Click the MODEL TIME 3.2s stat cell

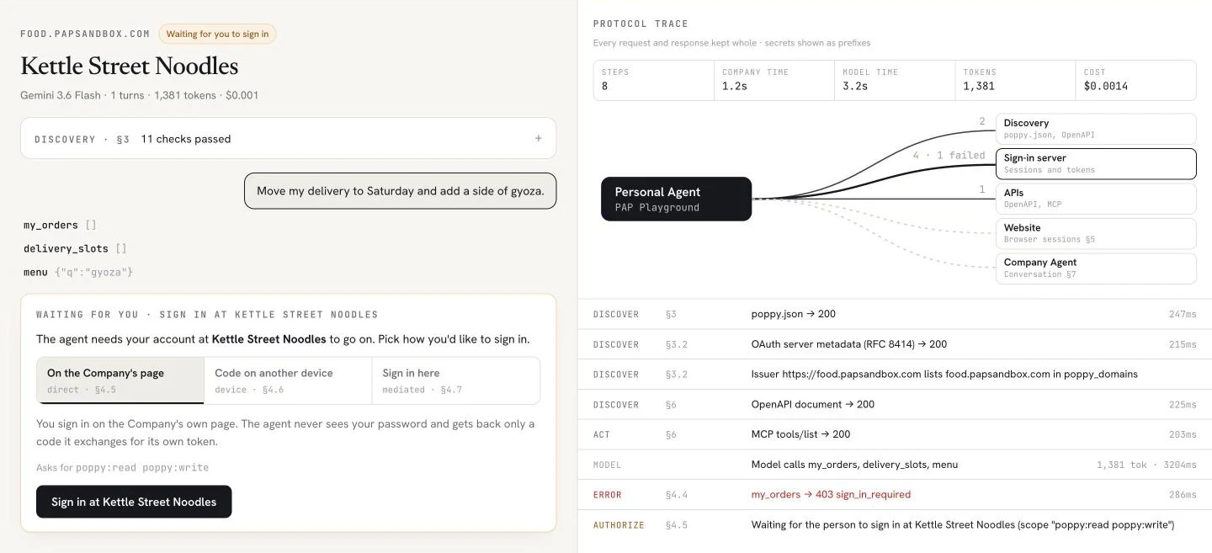pyautogui.click(x=895, y=80)
